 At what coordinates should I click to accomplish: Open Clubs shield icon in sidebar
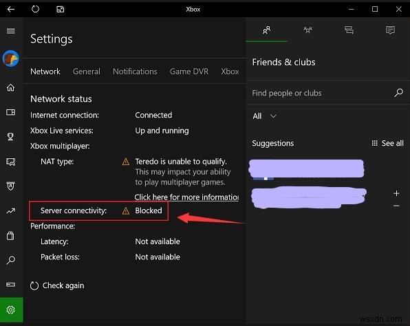11,186
